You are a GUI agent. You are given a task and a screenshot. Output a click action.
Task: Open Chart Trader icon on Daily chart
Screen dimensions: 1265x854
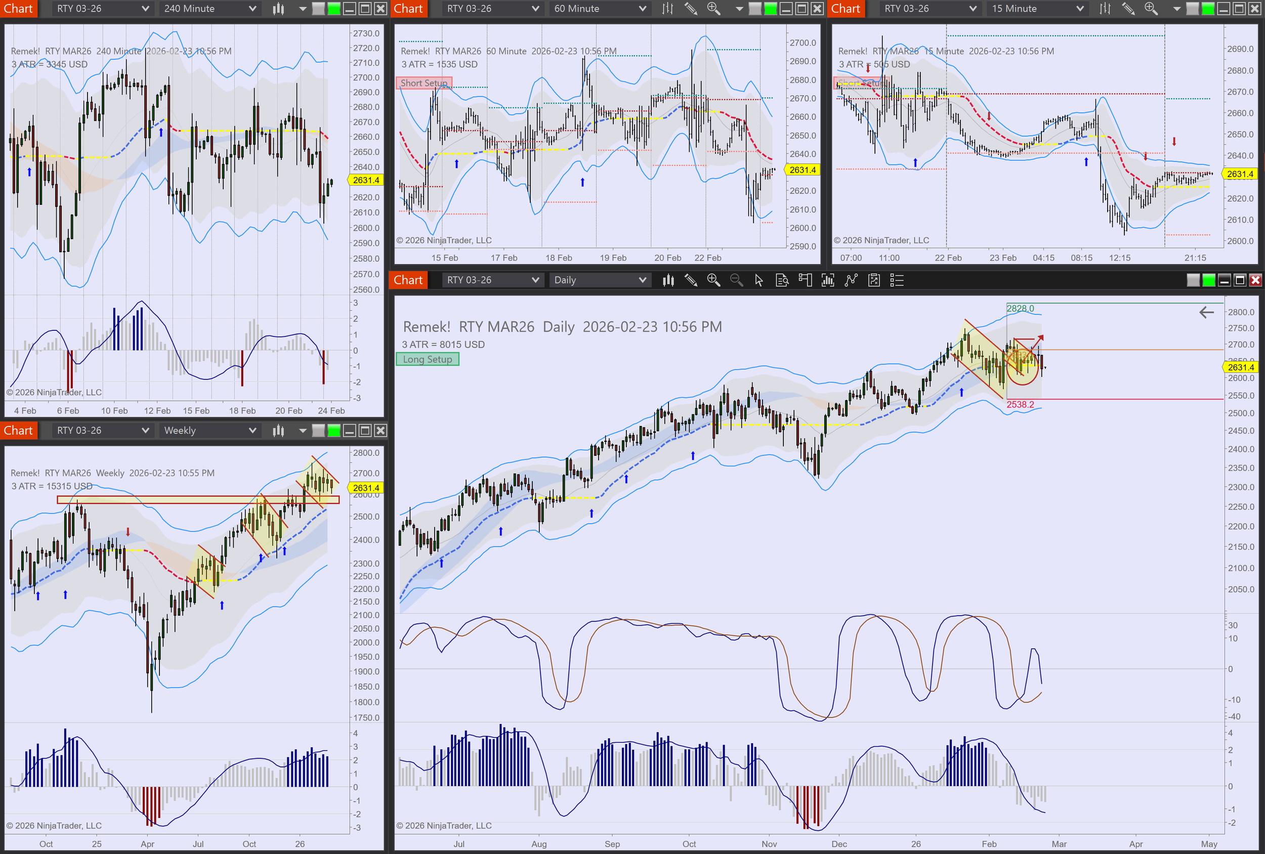coord(805,280)
